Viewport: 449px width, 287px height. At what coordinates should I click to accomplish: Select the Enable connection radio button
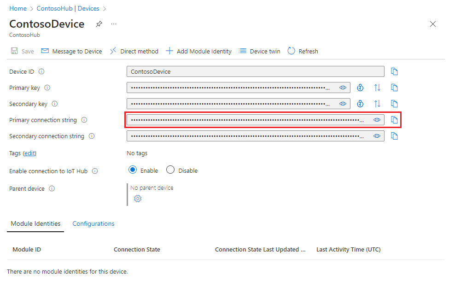[132, 170]
